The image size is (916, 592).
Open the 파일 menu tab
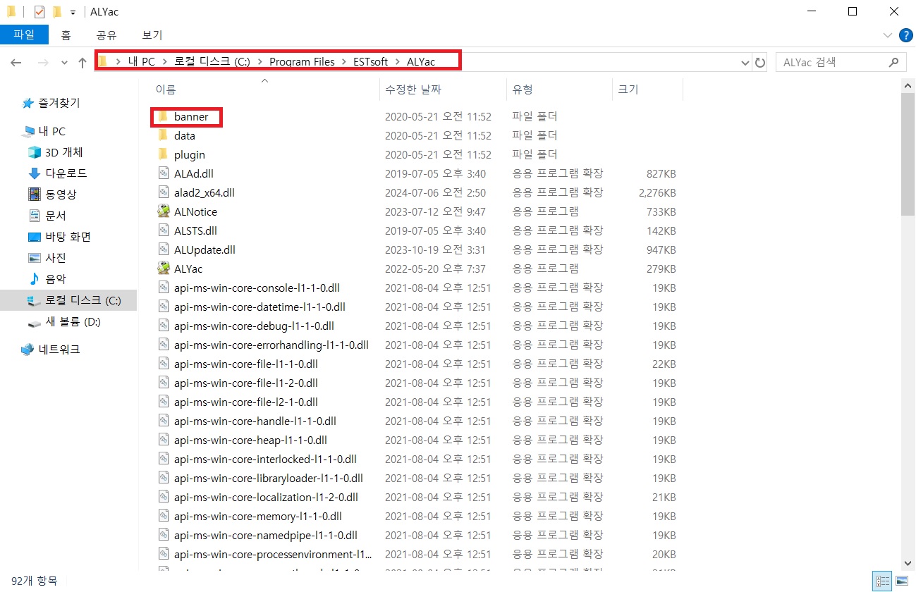click(x=24, y=35)
